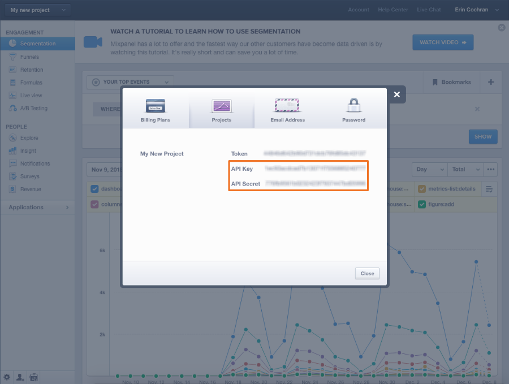Viewport: 509px width, 384px height.
Task: Toggle the metrics-list:details checkbox
Action: (x=422, y=189)
